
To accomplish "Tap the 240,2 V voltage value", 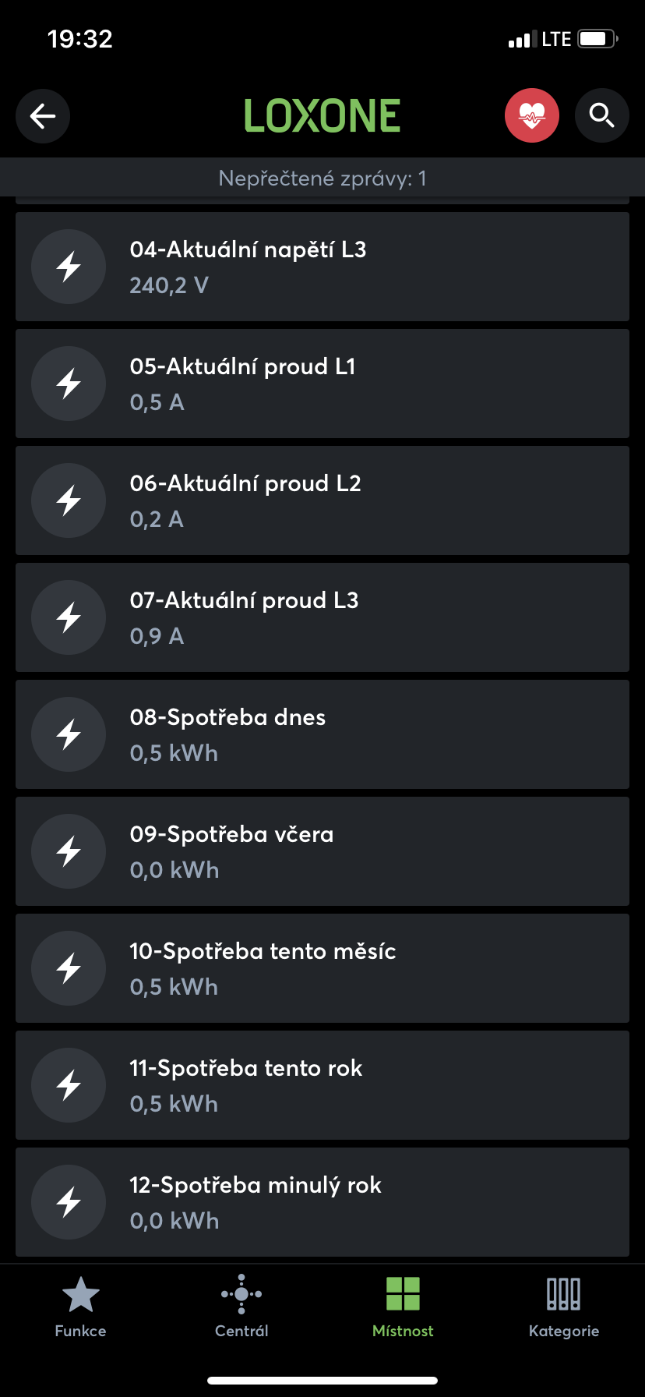I will [169, 285].
